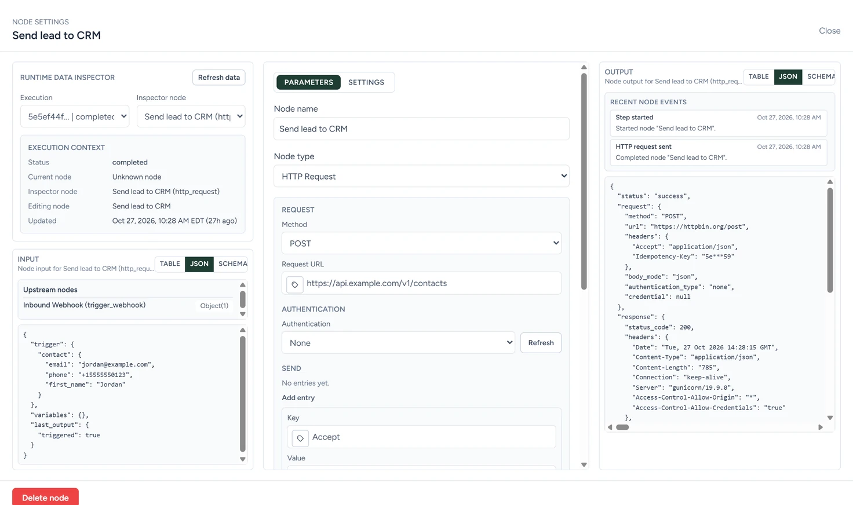
Task: Click the Refresh data button
Action: (x=219, y=78)
